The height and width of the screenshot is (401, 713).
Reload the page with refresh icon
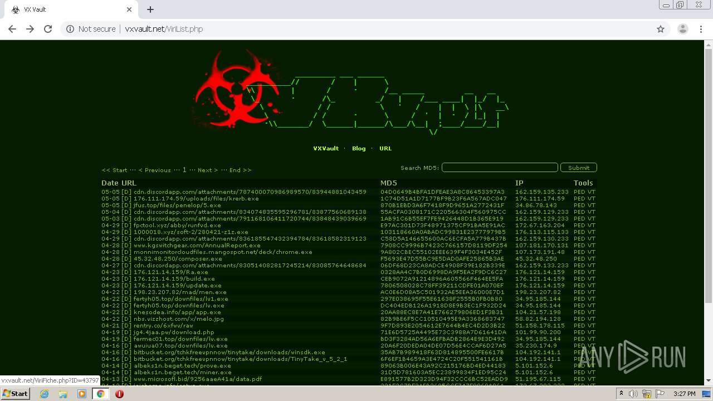[x=48, y=29]
